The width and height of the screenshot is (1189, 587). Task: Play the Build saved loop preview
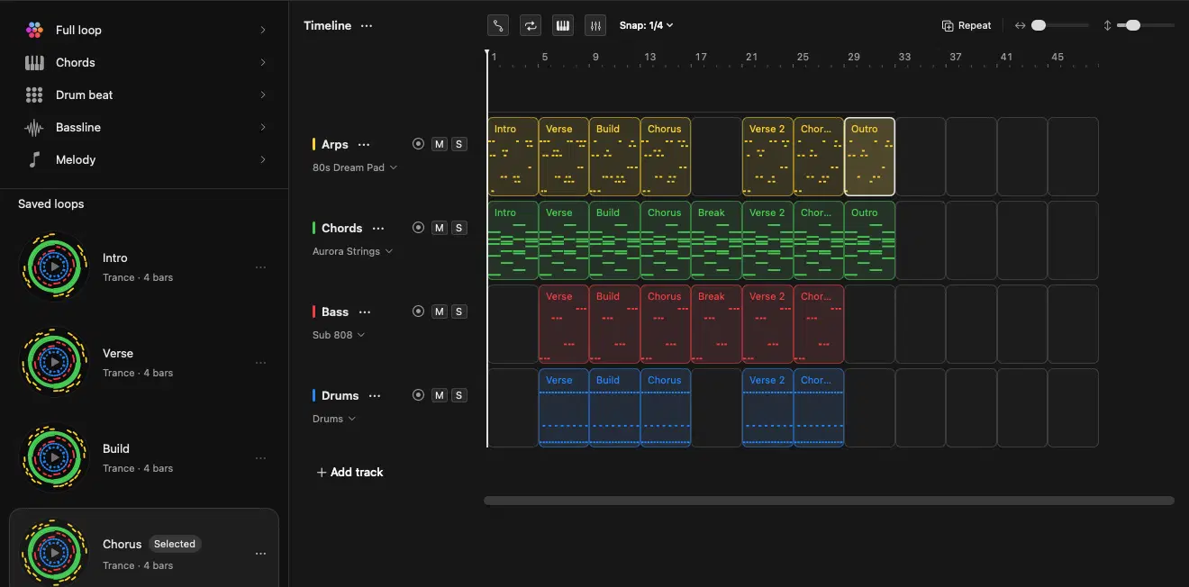click(x=54, y=457)
